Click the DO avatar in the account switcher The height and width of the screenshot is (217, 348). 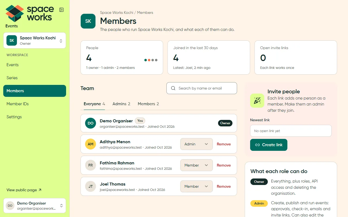pyautogui.click(x=10, y=206)
